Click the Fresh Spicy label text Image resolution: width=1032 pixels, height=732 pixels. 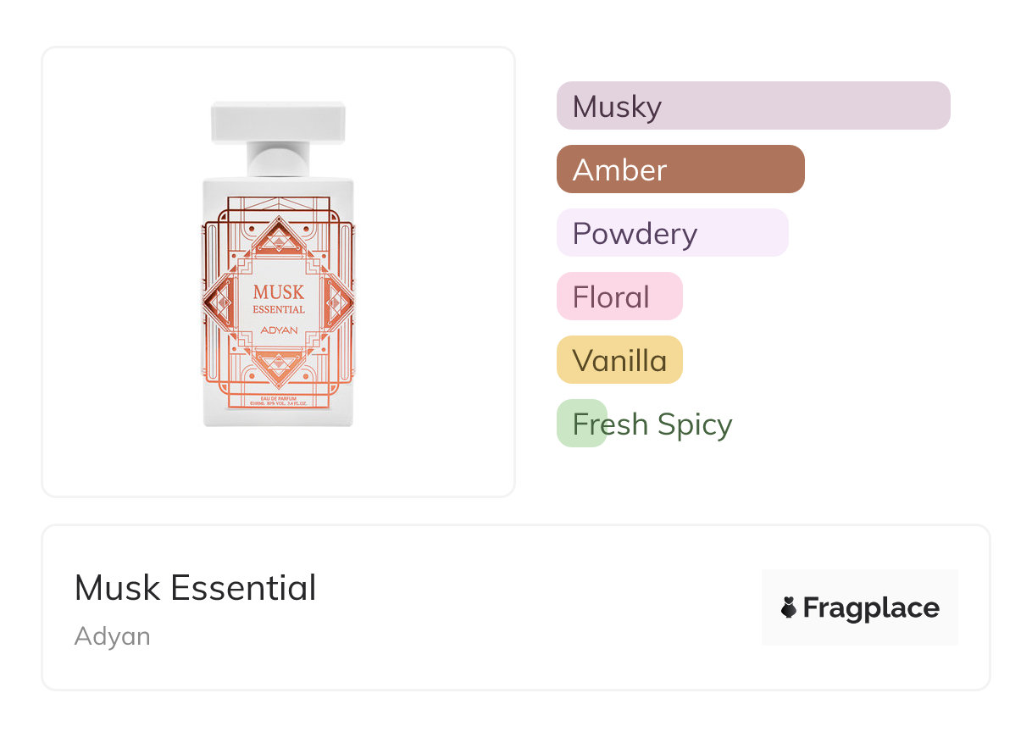(652, 424)
